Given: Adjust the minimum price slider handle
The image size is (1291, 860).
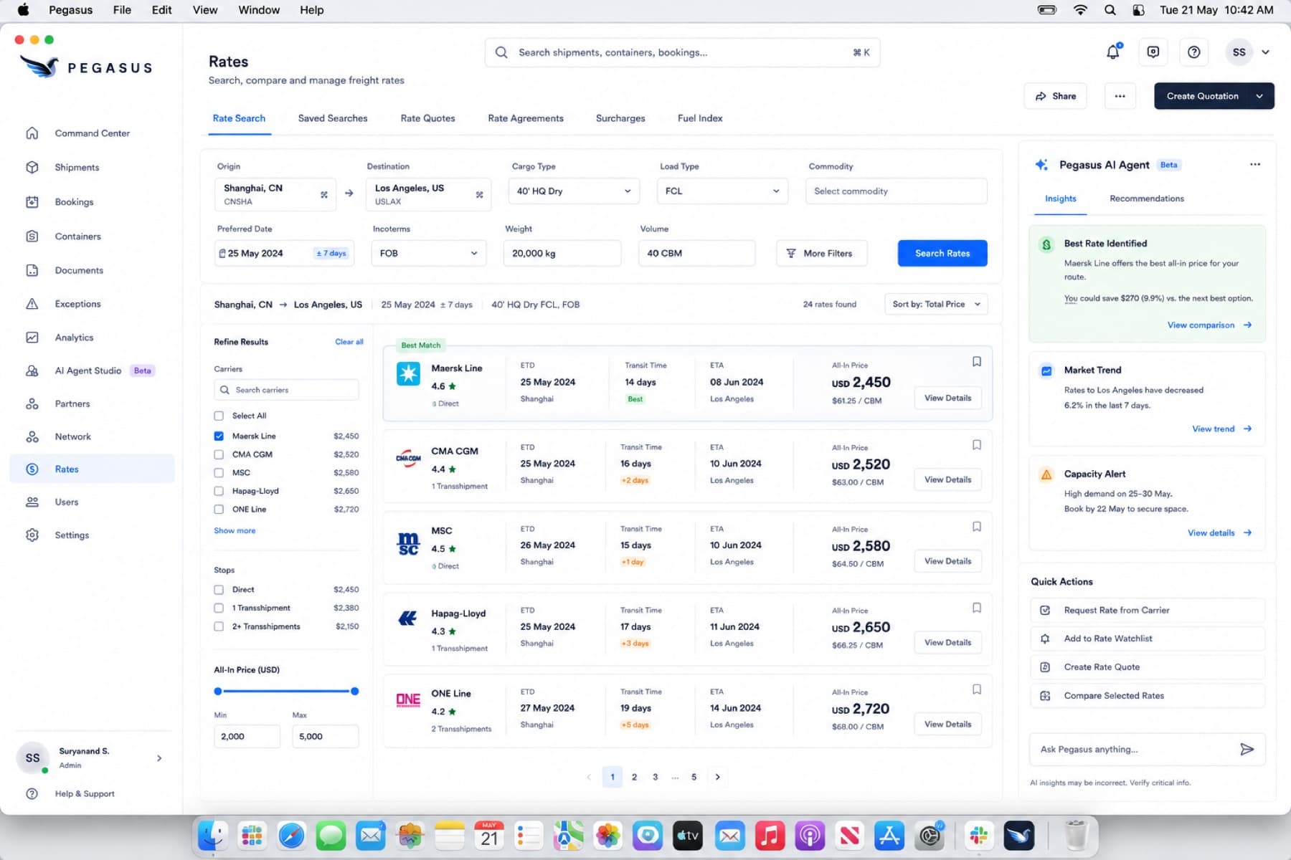Looking at the screenshot, I should 218,692.
